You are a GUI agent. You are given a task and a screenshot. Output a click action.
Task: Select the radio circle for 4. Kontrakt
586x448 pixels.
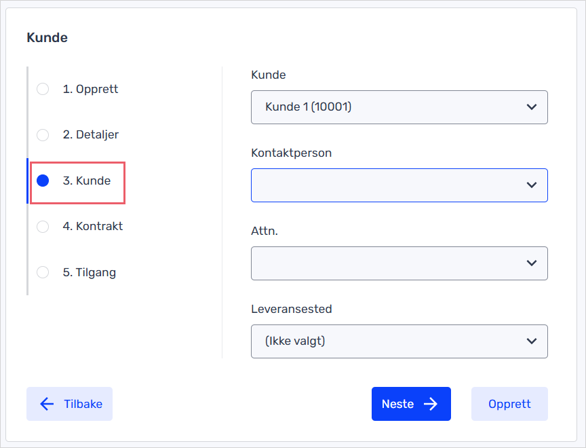pyautogui.click(x=43, y=226)
